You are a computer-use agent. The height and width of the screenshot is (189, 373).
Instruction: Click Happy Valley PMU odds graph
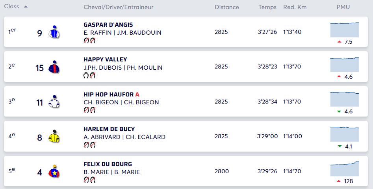click(345, 65)
